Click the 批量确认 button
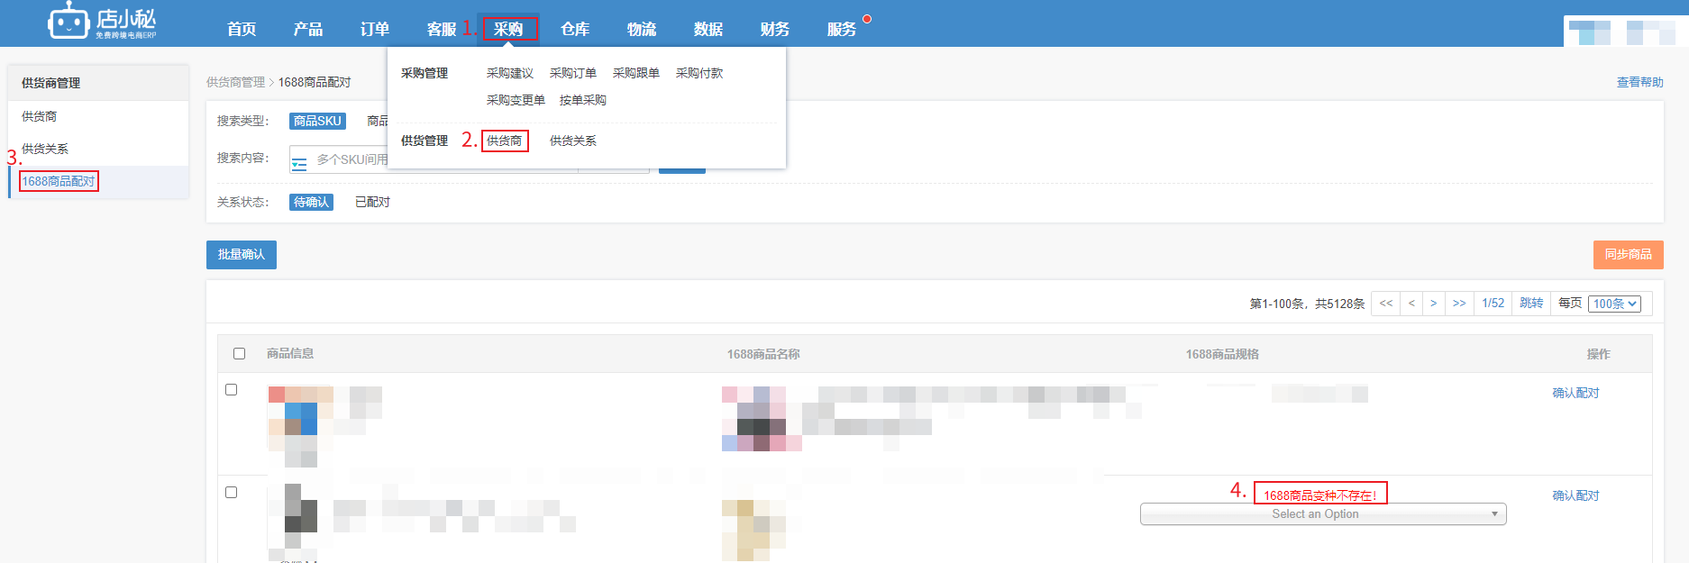The height and width of the screenshot is (563, 1689). [x=242, y=255]
